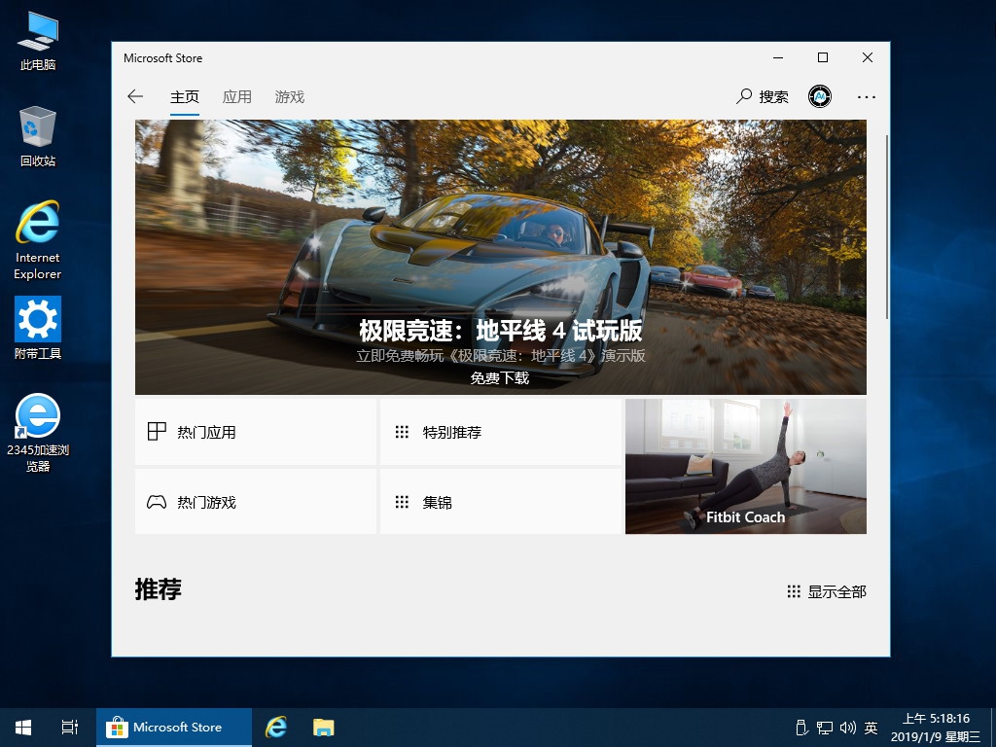Click the 搜索 magnifier icon

coord(744,96)
